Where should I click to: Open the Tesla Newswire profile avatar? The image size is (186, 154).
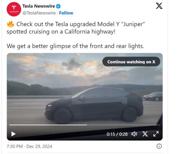coord(14,9)
